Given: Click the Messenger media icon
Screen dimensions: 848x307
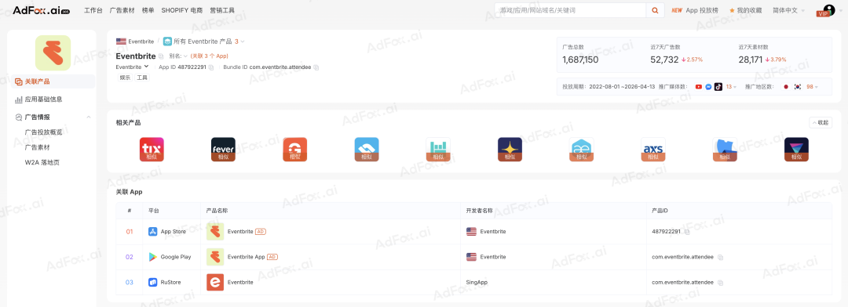Looking at the screenshot, I should pos(708,86).
